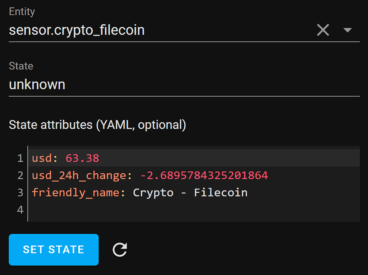This screenshot has width=368, height=275.
Task: Select line number 2 in the gutter
Action: coord(20,175)
